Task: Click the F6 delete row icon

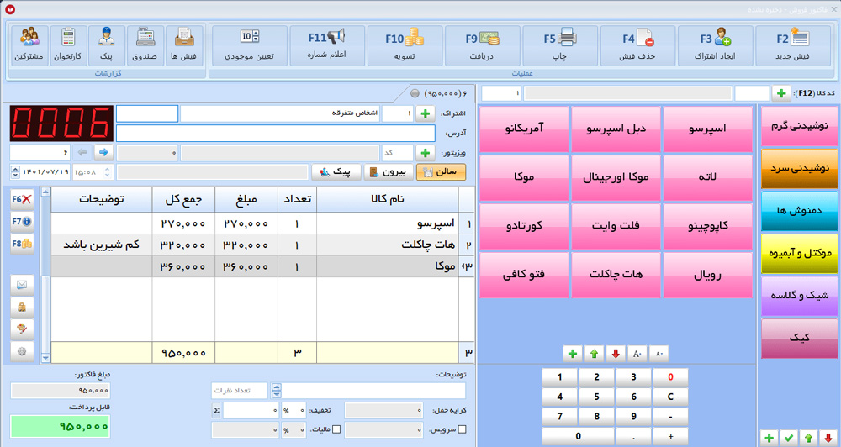Action: [22, 199]
